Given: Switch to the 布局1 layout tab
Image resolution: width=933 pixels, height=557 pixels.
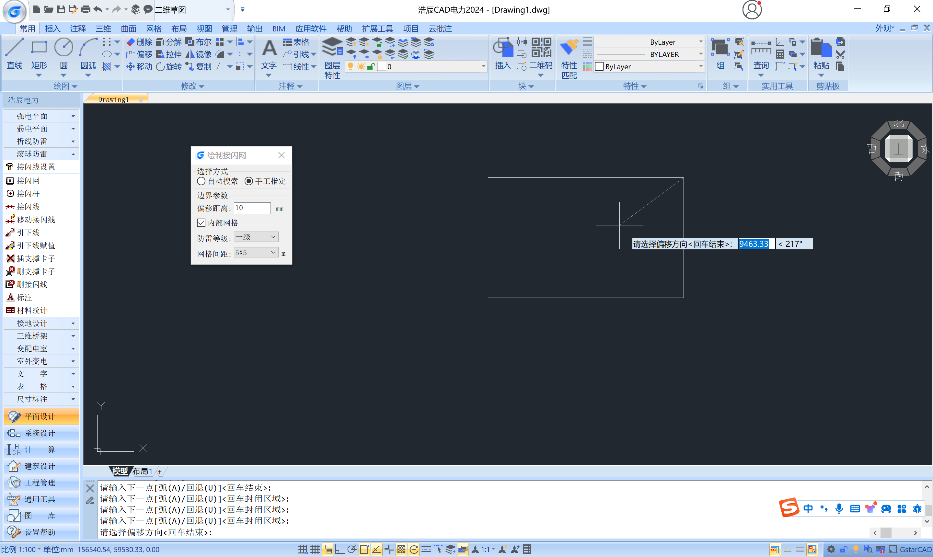Looking at the screenshot, I should [x=142, y=472].
